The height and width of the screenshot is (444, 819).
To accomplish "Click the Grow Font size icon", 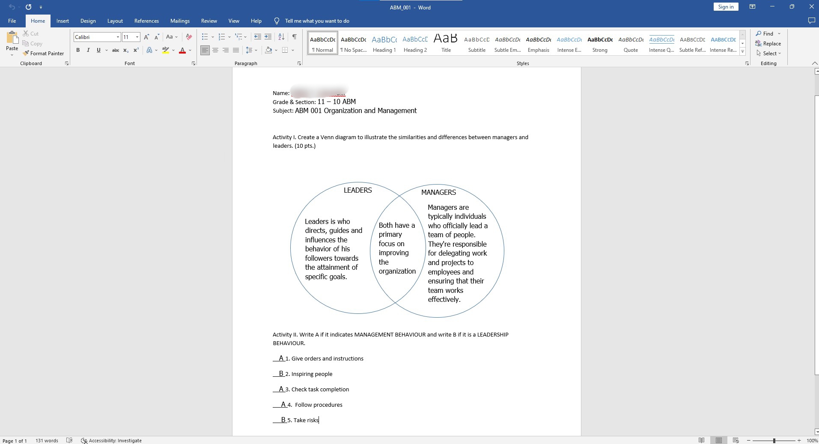I will point(146,37).
